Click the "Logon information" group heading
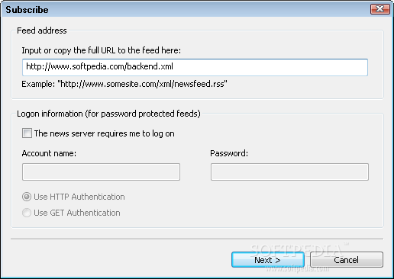Screen dimensions: 394x279 108,114
